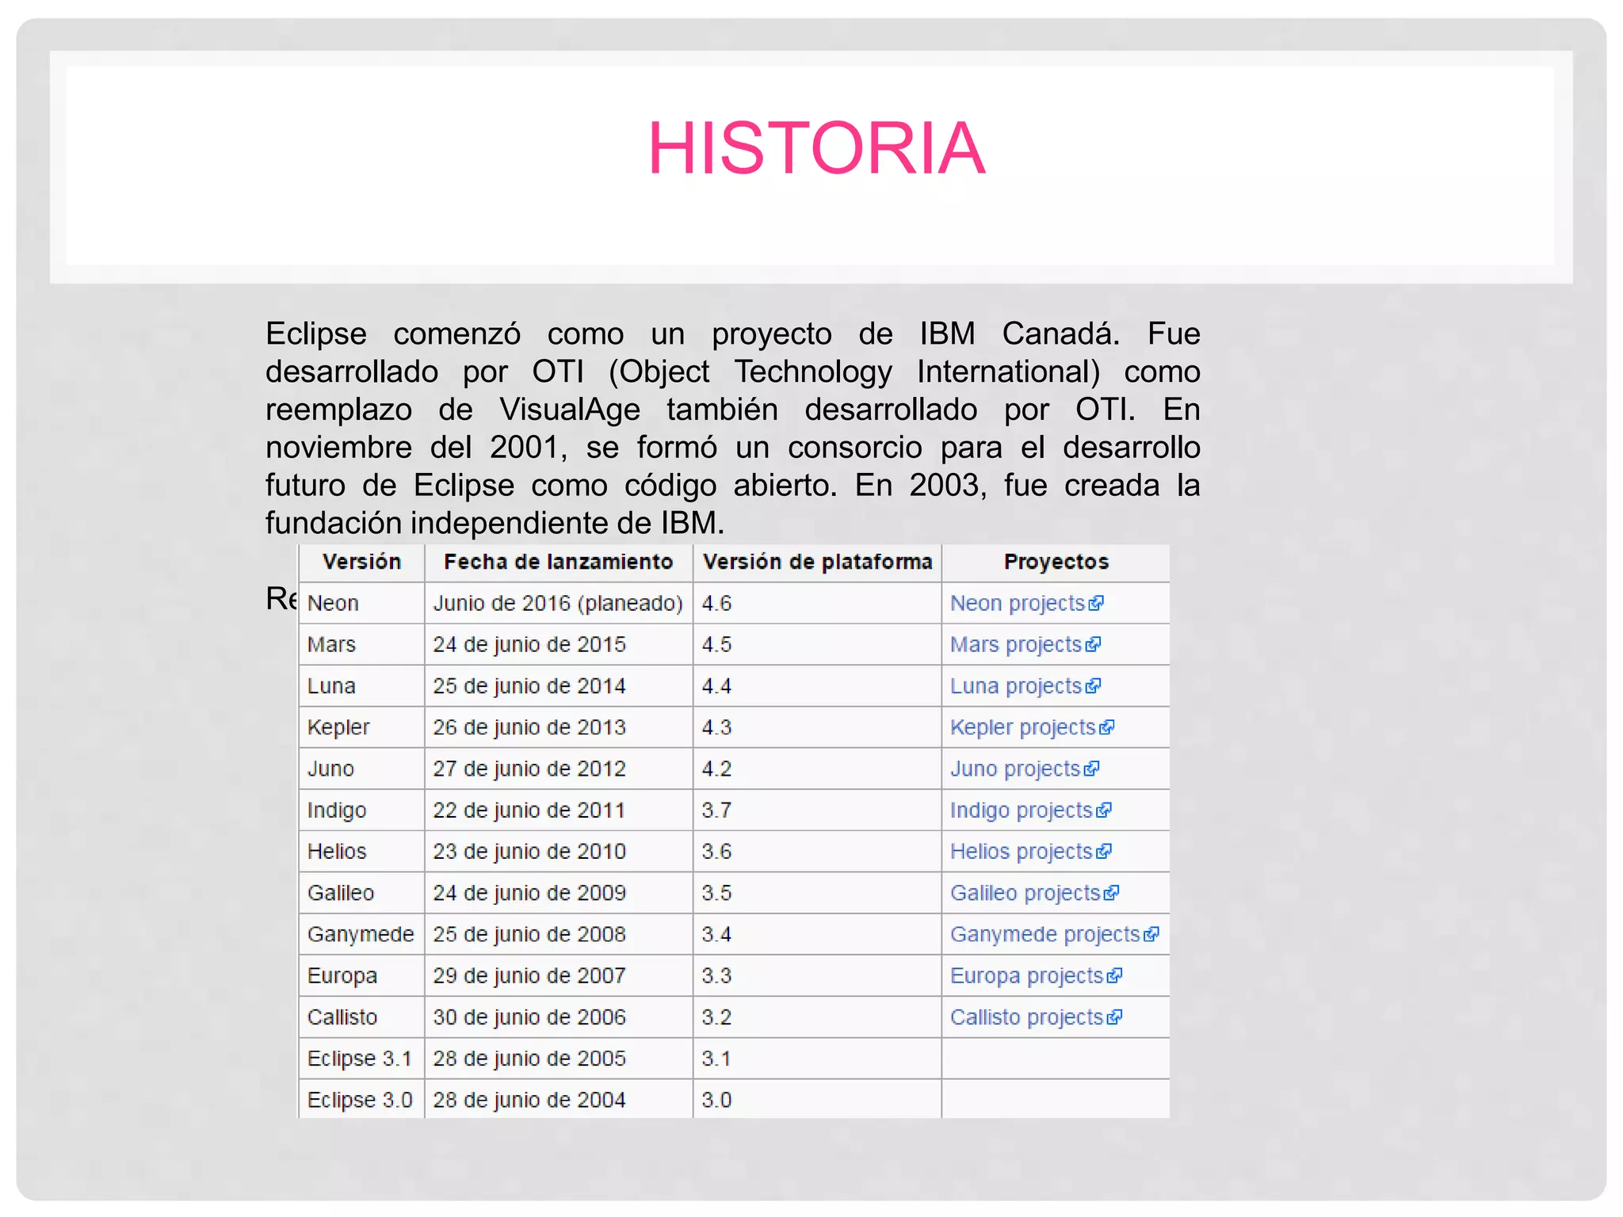Select the 'Versión' column header
The width and height of the screenshot is (1623, 1217).
point(361,563)
